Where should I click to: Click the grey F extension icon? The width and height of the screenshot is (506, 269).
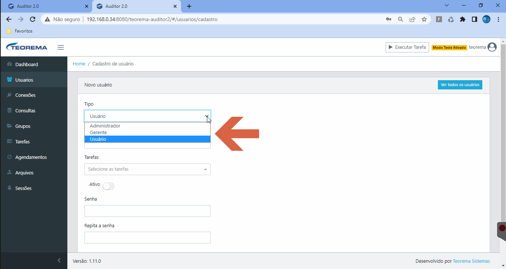click(439, 19)
